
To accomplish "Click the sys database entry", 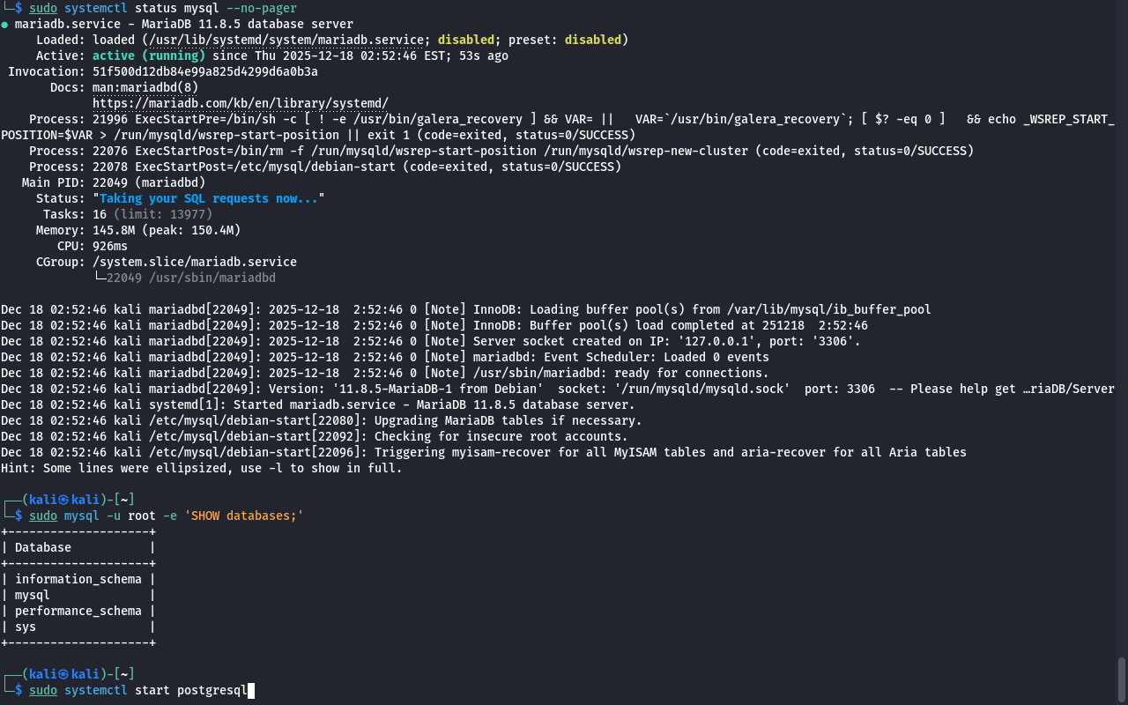I will pyautogui.click(x=26, y=627).
